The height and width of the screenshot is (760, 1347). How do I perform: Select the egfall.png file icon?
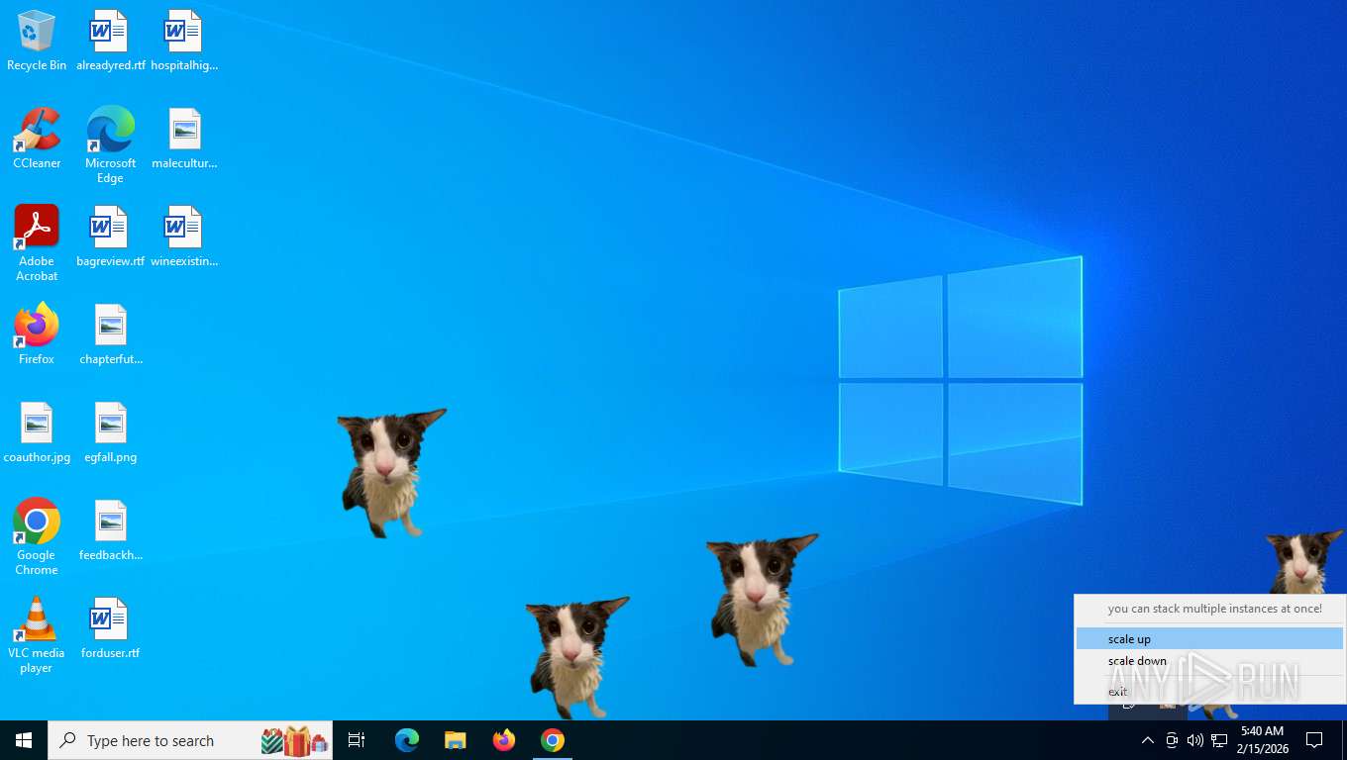tap(110, 433)
